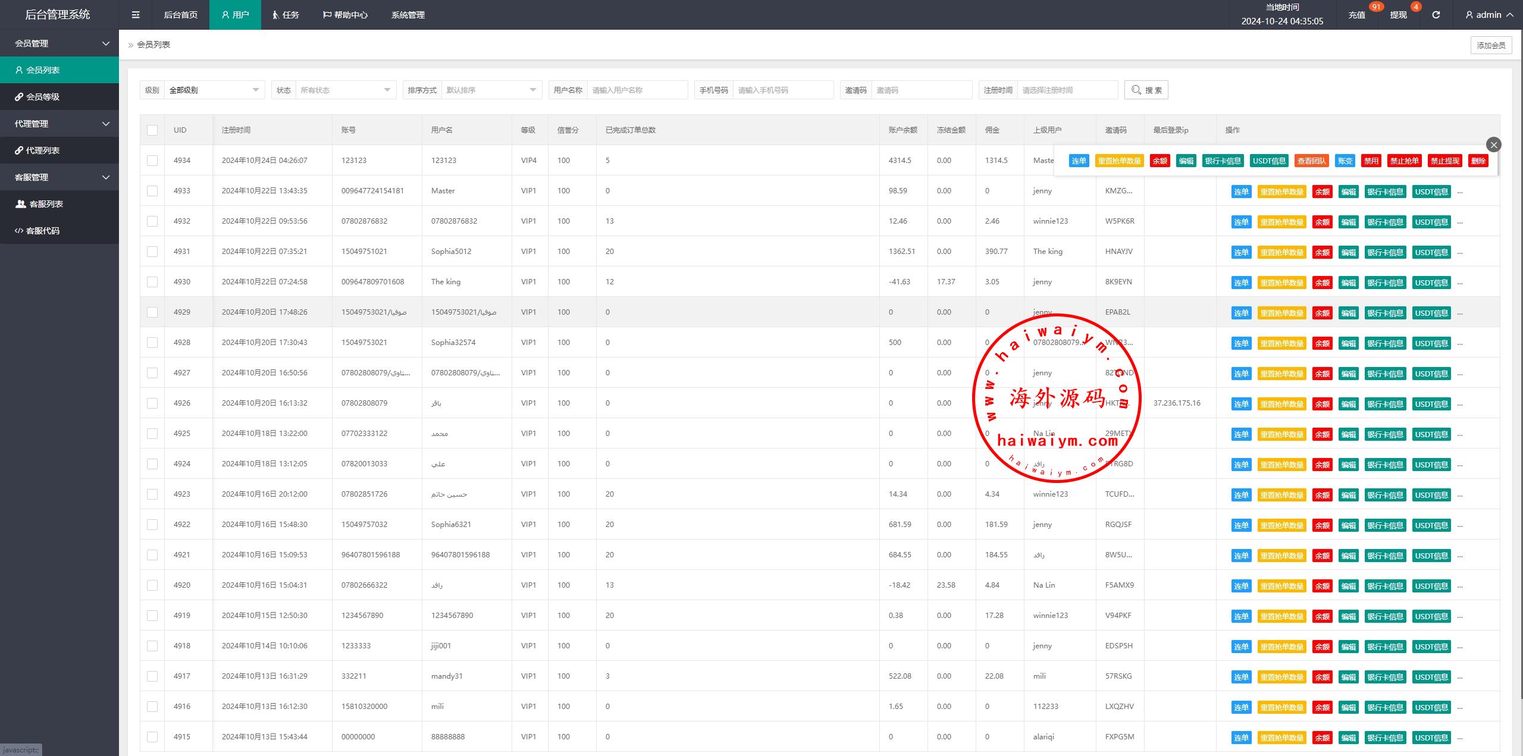The width and height of the screenshot is (1523, 756).
Task: Focus the 手机号码 input field
Action: pyautogui.click(x=782, y=90)
